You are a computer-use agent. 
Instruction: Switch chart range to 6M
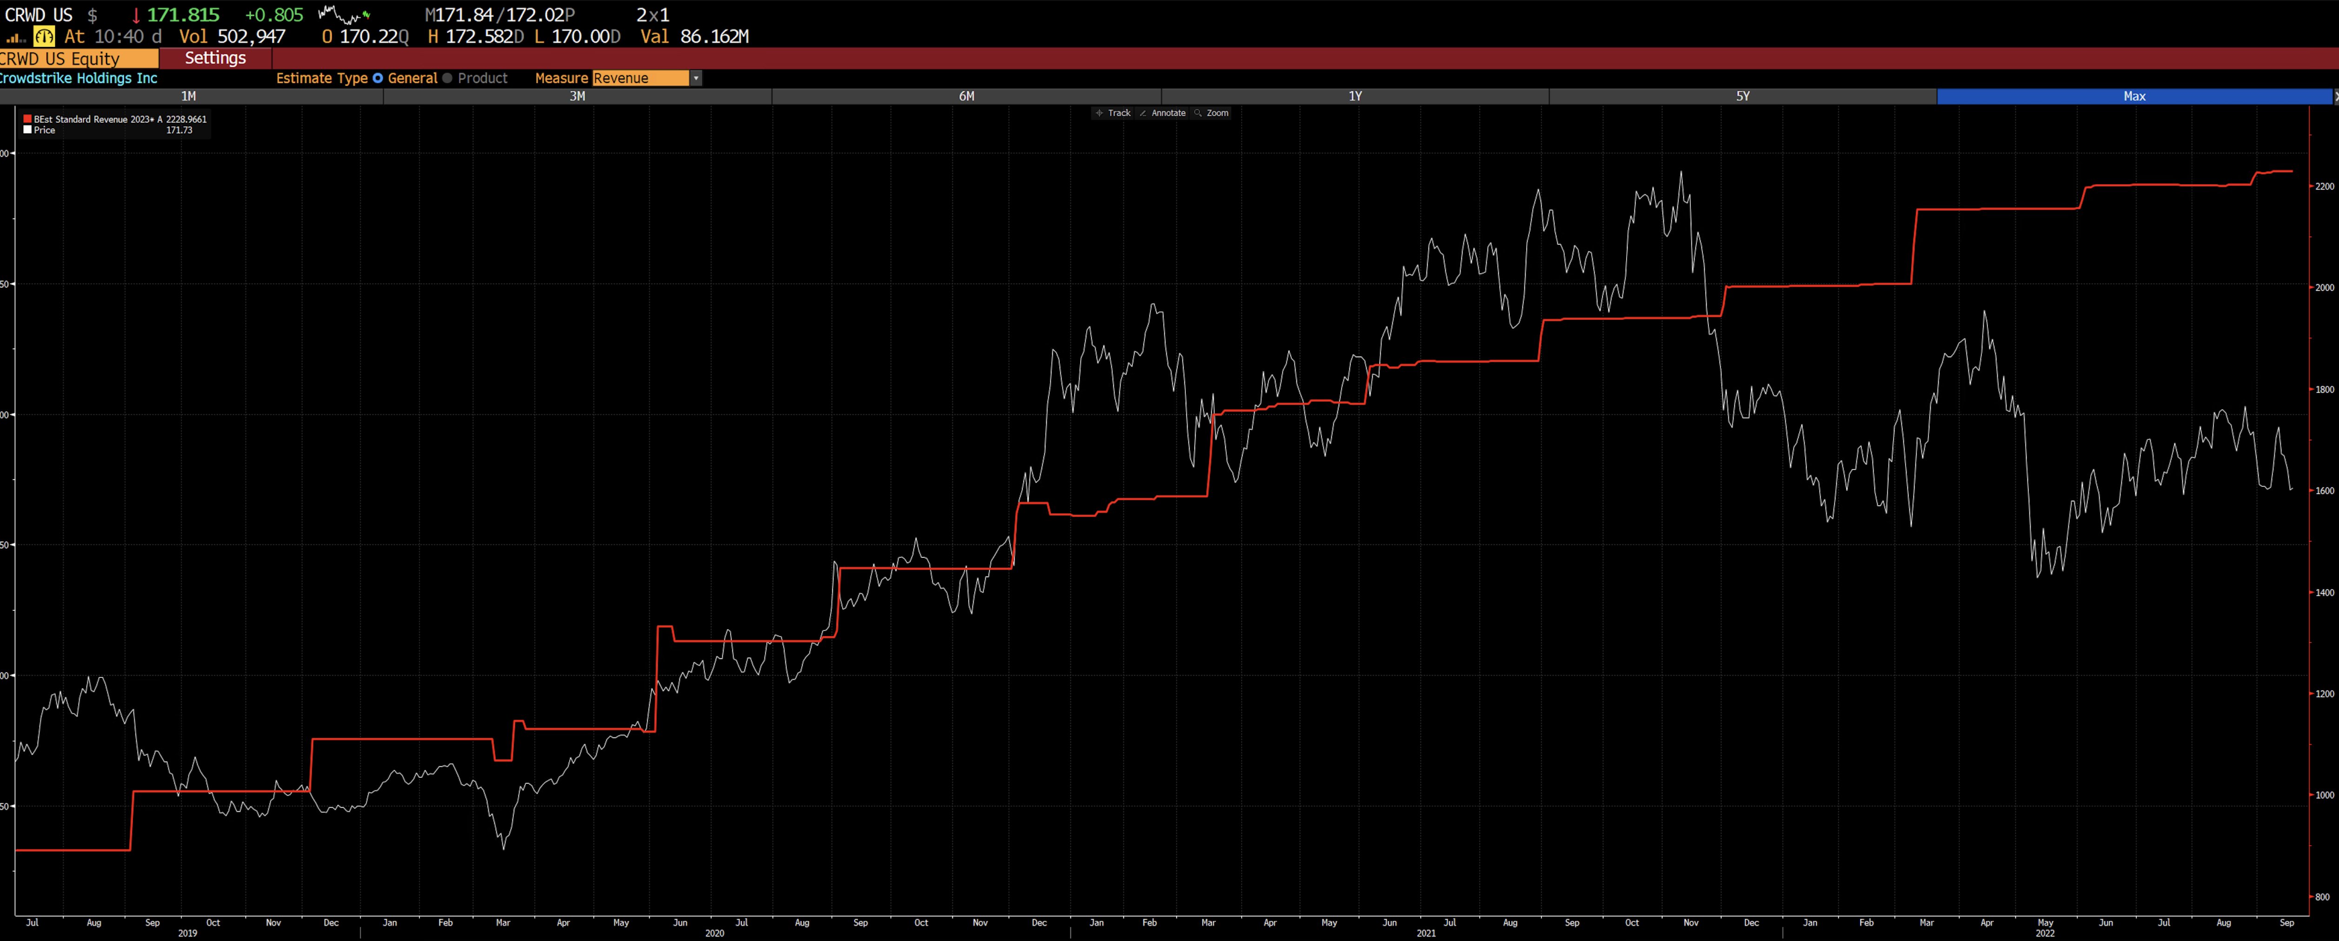tap(966, 96)
